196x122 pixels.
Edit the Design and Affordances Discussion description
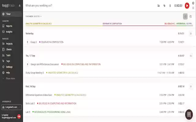[x=45, y=64]
